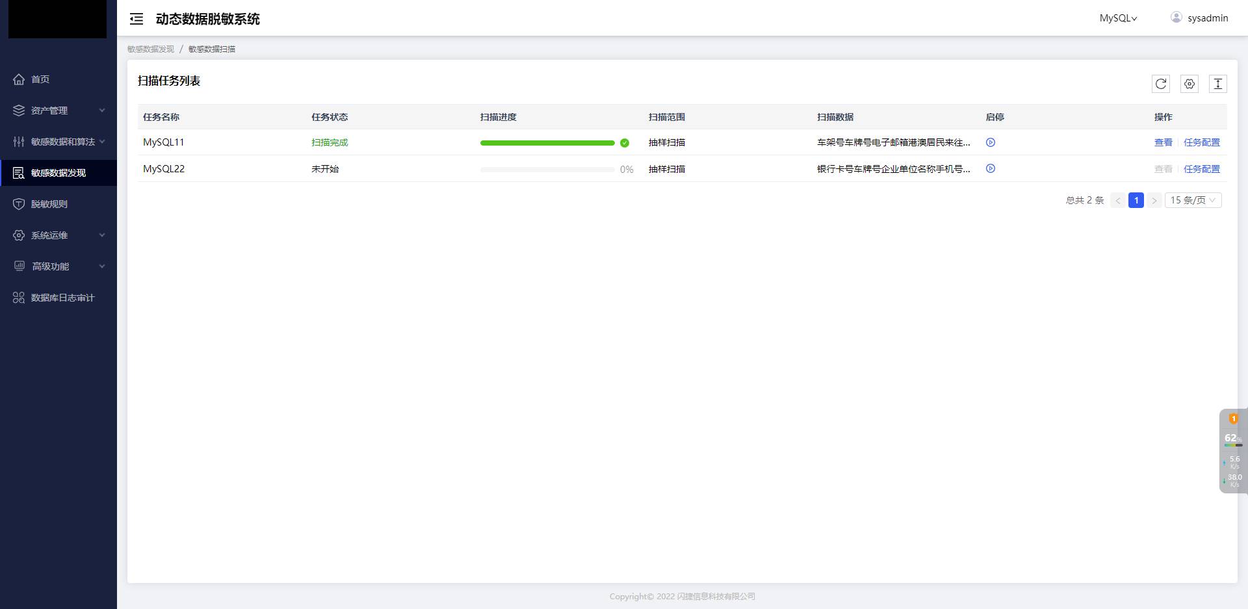Screen dimensions: 1248x609
Task: Click the refresh icon in the scan task list
Action: coord(1161,84)
